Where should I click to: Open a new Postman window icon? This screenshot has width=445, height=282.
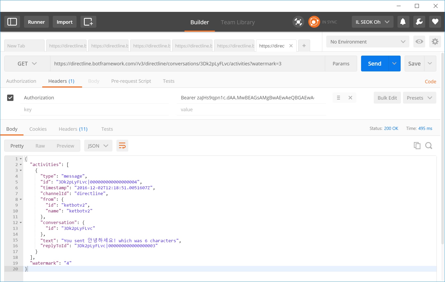[88, 22]
